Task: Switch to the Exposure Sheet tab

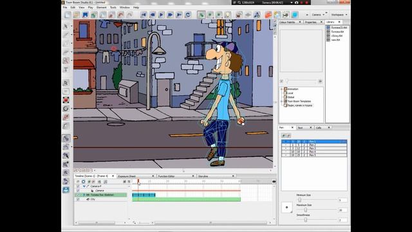Action: point(127,176)
